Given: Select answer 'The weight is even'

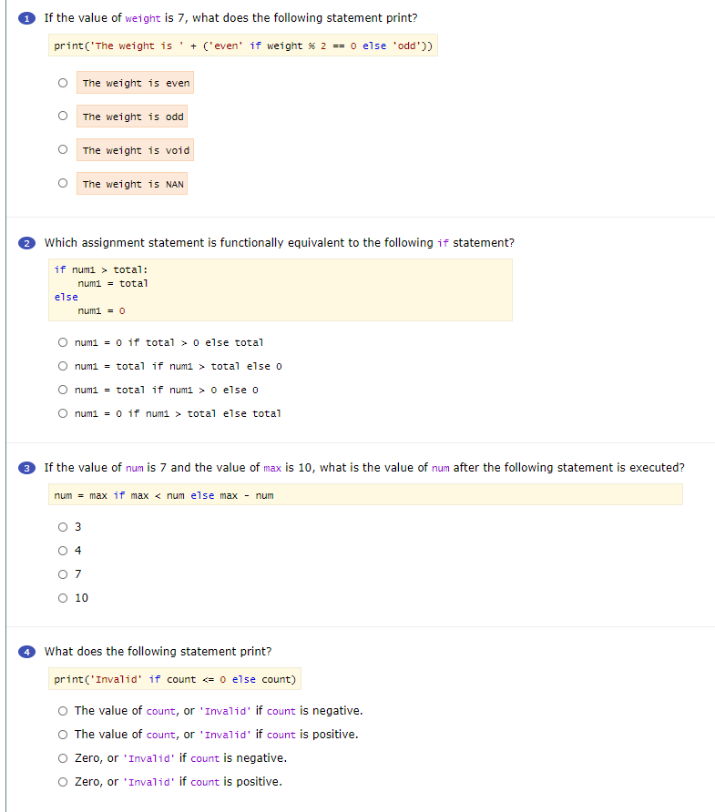Looking at the screenshot, I should pyautogui.click(x=62, y=83).
